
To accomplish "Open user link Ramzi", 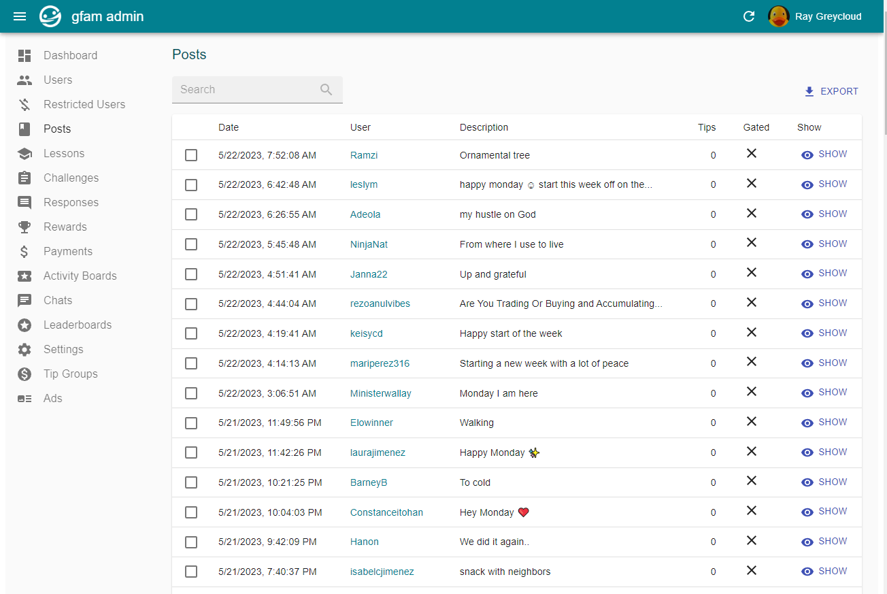I will click(364, 155).
